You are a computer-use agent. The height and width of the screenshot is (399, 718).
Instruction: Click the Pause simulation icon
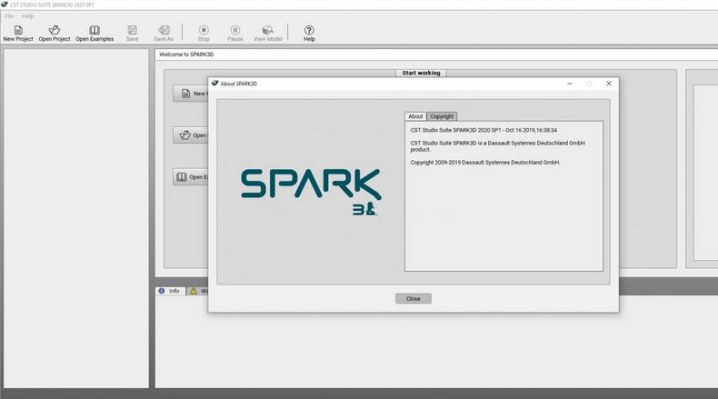234,34
